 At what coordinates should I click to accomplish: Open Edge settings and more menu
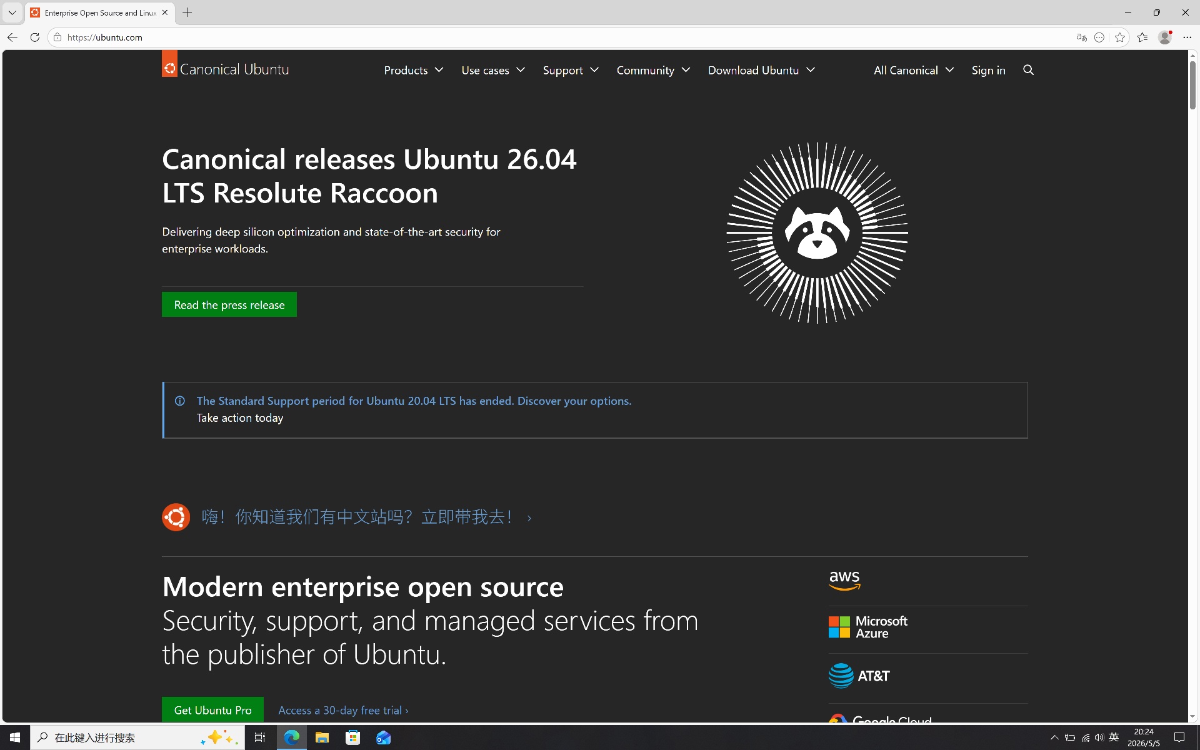1187,37
